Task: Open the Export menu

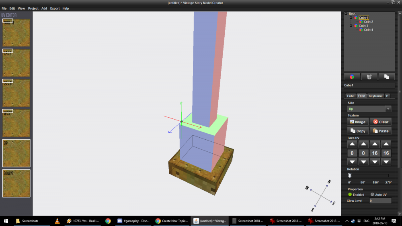Action: click(55, 8)
